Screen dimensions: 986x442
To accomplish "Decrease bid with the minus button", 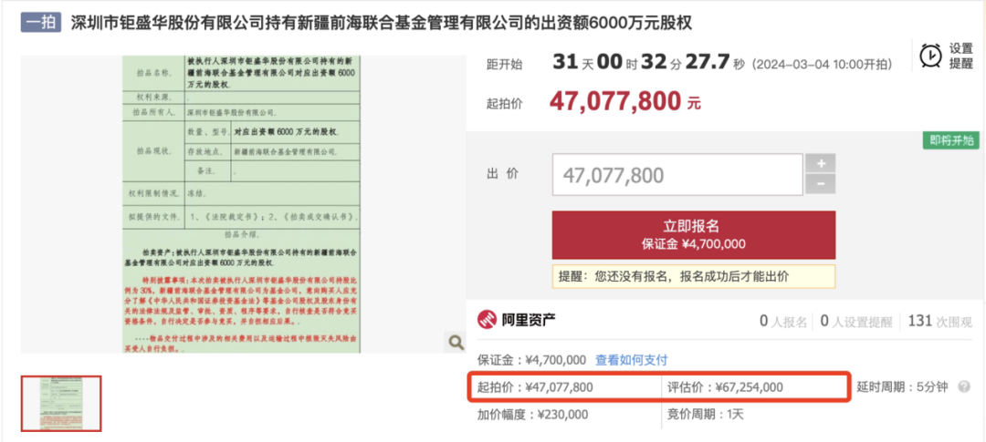I will 822,185.
